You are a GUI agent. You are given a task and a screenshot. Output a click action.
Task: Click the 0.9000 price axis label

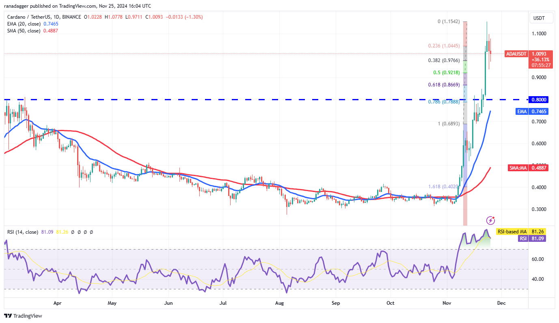click(539, 78)
